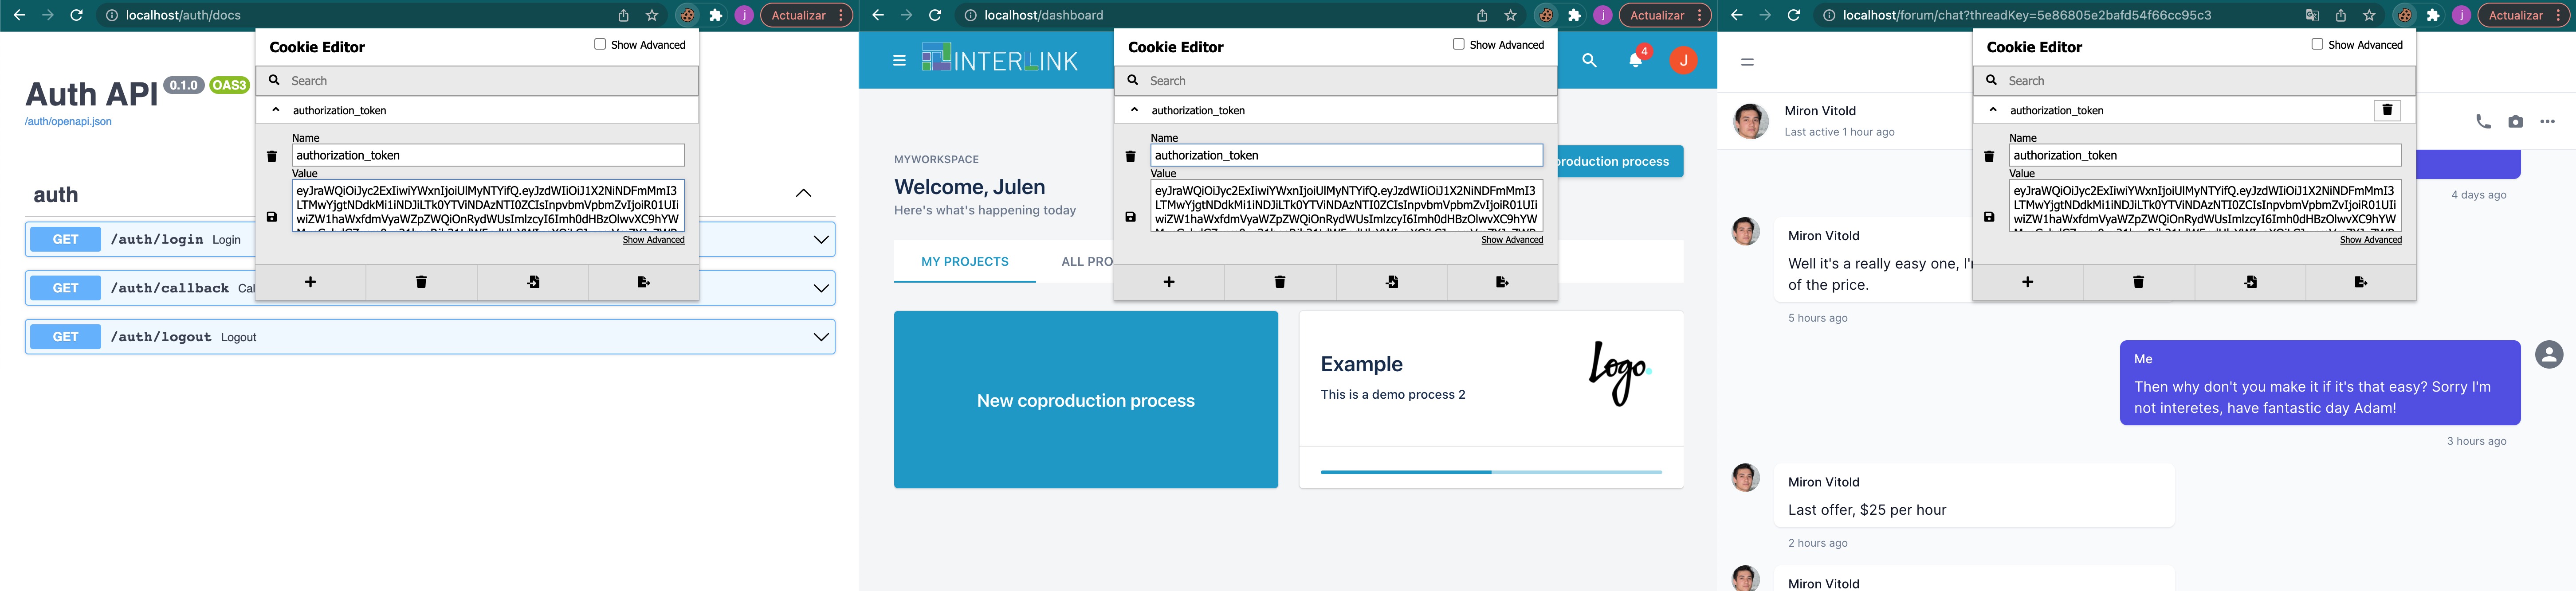Open the Cookie Editor extension icon in the auth/docs window
2576x591 pixels.
click(x=687, y=15)
